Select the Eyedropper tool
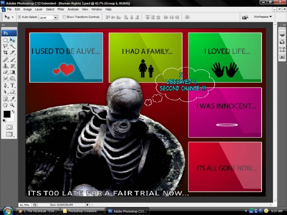This screenshot has height=215, width=287. click(x=12, y=99)
